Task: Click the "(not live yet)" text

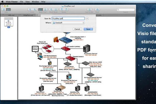Action: tap(48, 81)
